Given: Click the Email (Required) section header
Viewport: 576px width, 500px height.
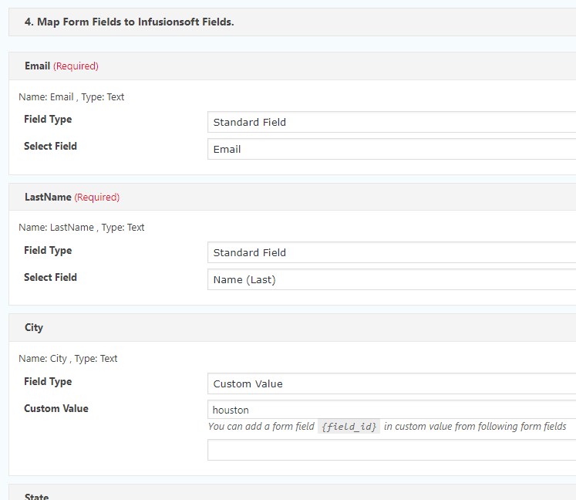Looking at the screenshot, I should [x=292, y=66].
